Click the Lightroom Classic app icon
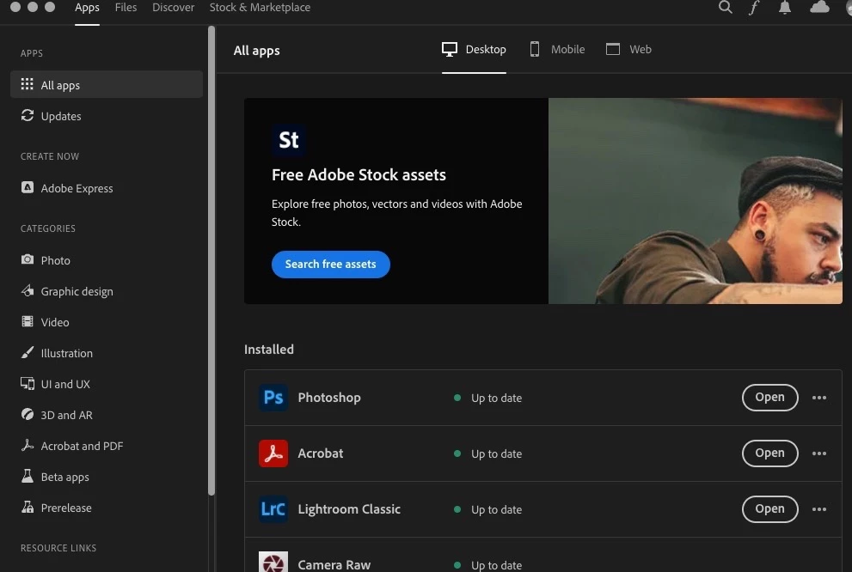 (273, 509)
